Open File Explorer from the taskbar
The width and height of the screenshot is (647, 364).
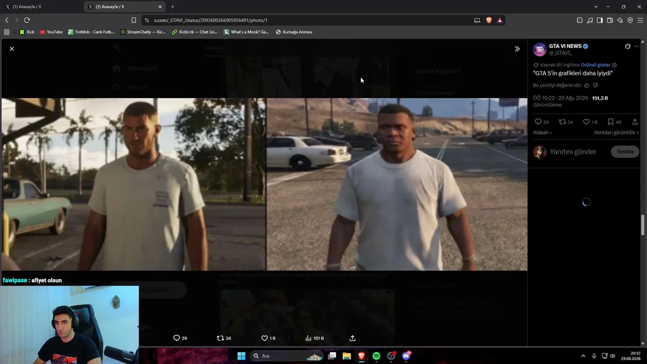(347, 356)
